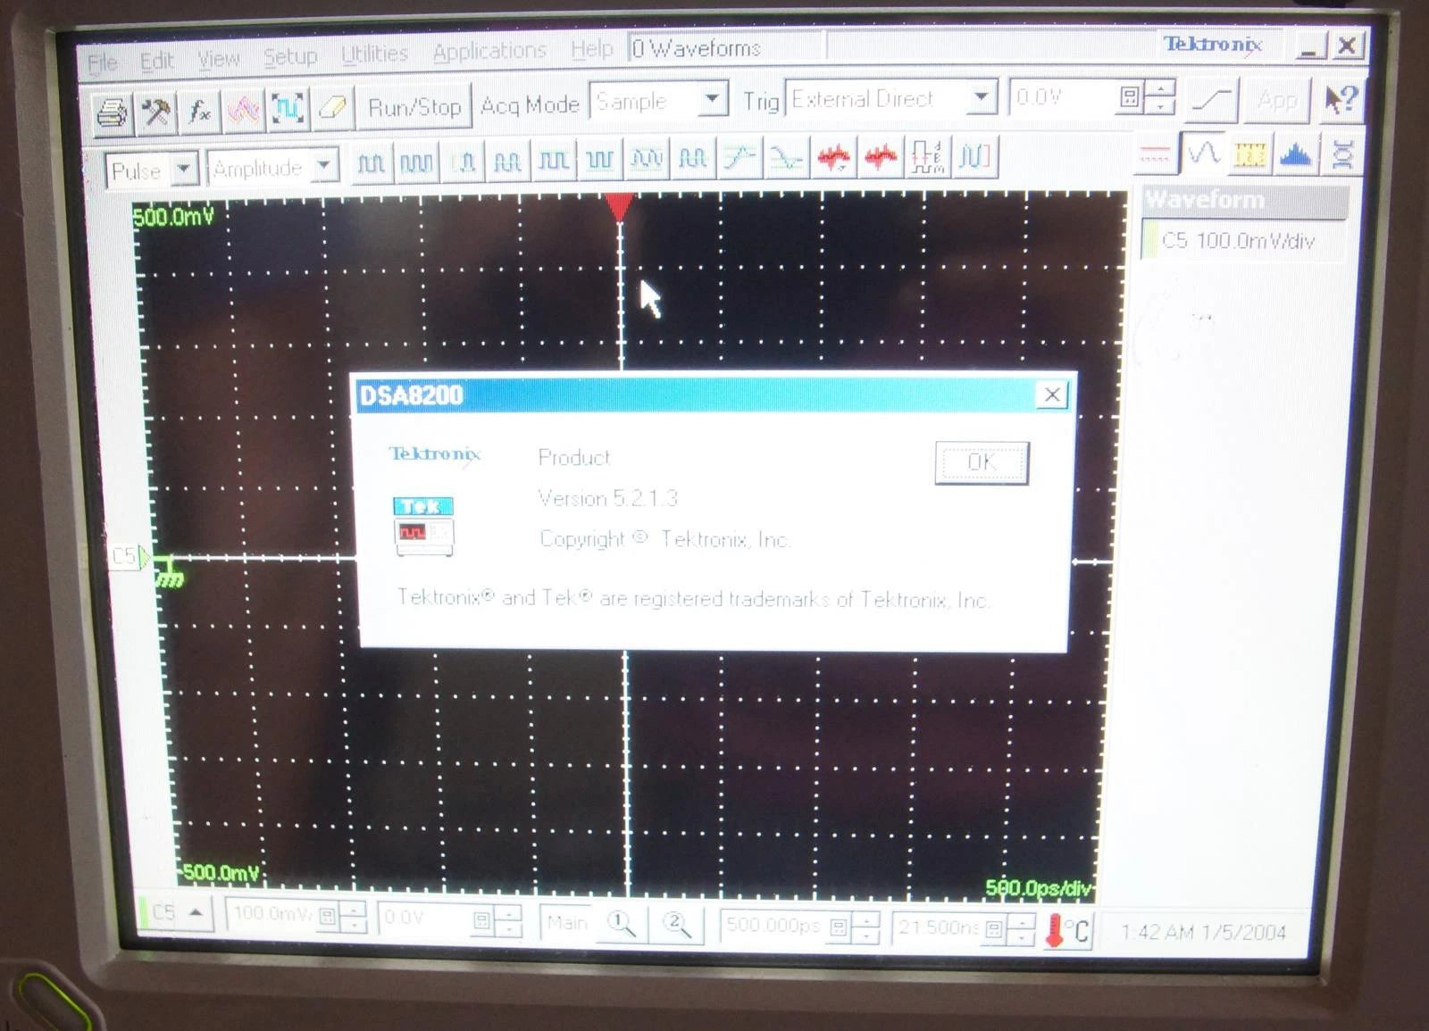
Task: Click the thermometer temperature compensation icon
Action: tap(1068, 931)
